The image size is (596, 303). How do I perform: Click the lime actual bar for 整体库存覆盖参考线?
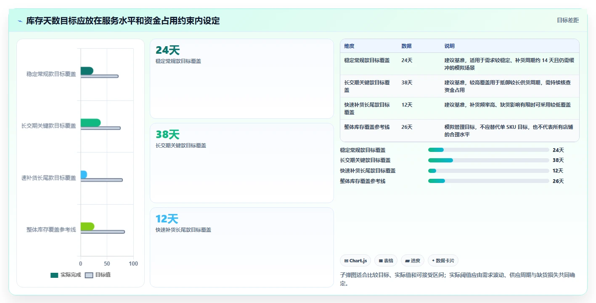point(87,227)
